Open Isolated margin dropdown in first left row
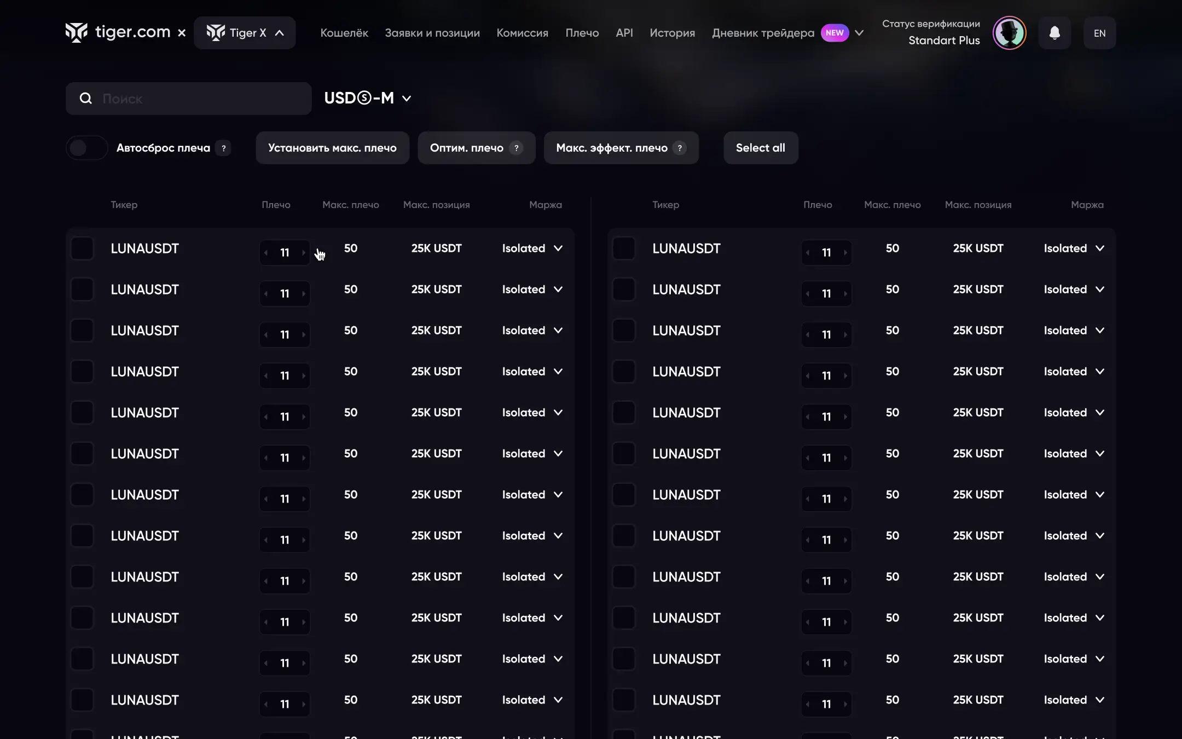 pyautogui.click(x=532, y=248)
